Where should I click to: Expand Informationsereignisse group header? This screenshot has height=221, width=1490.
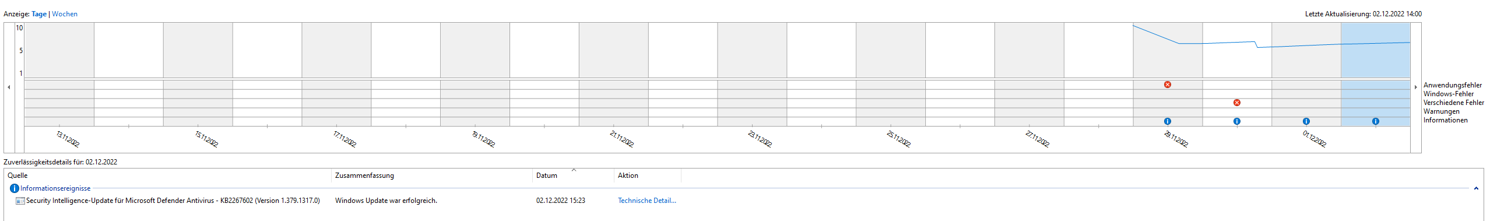pos(55,188)
